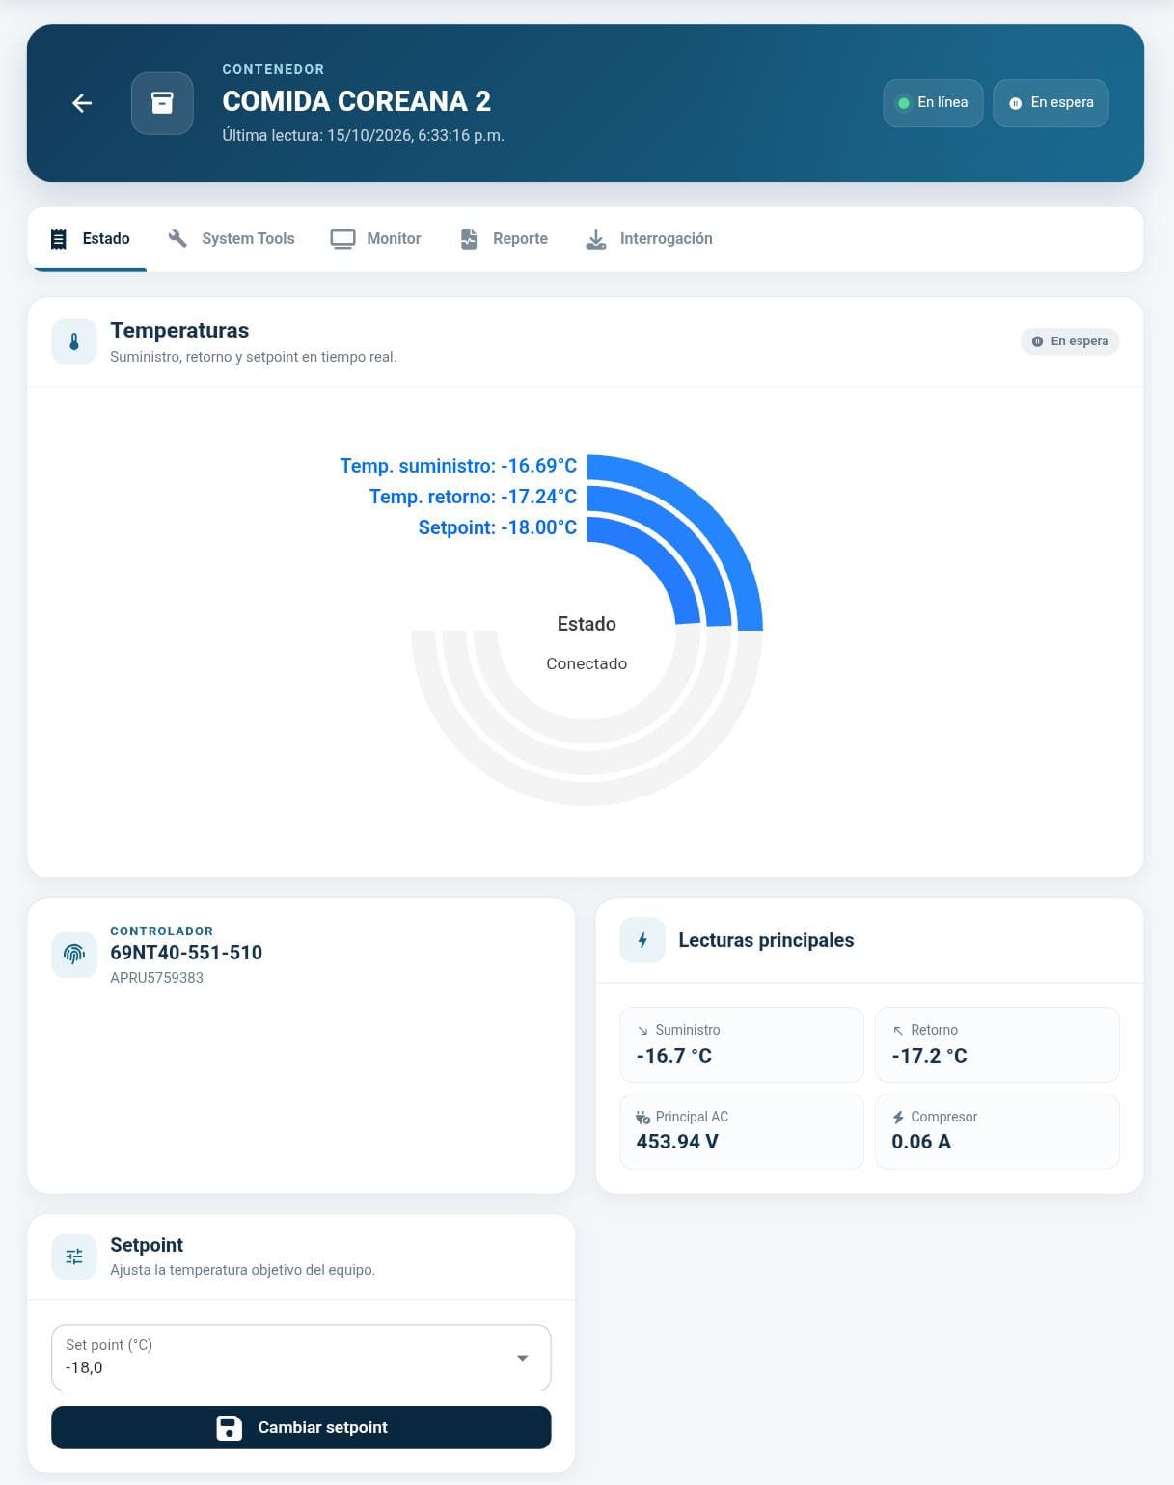This screenshot has height=1485, width=1174.
Task: Click the Última lectura timestamp text
Action: (x=363, y=135)
